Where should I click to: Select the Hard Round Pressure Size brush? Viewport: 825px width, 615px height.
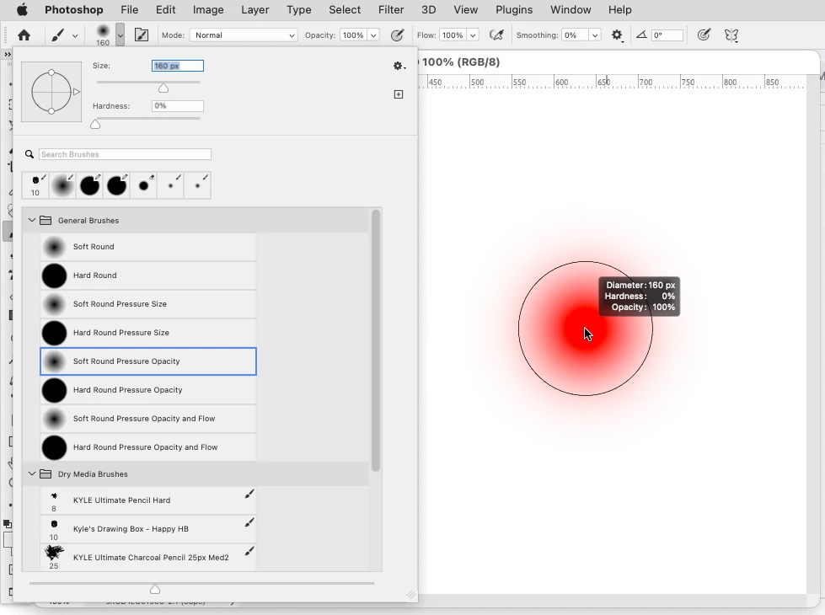[148, 333]
